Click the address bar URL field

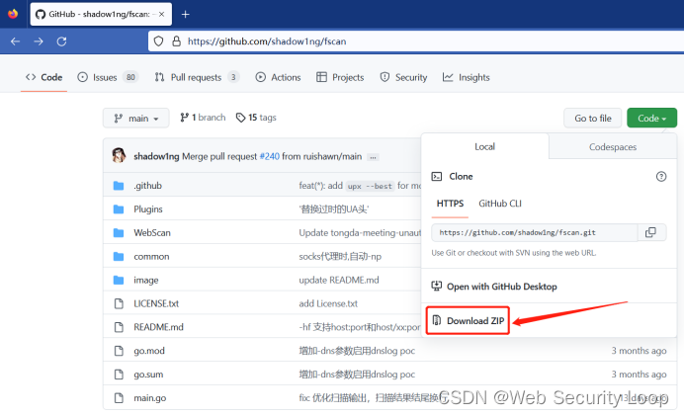point(395,42)
